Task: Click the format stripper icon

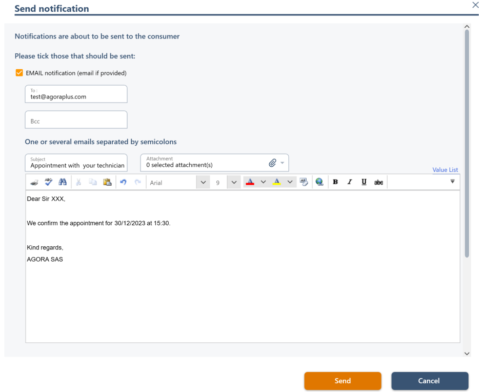Action: 304,182
